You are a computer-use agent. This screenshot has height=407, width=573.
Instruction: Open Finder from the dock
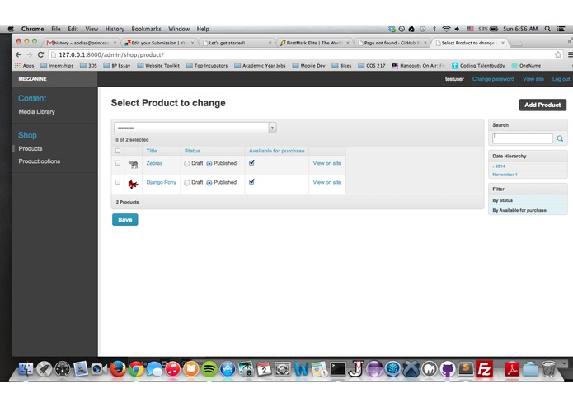pyautogui.click(x=26, y=369)
